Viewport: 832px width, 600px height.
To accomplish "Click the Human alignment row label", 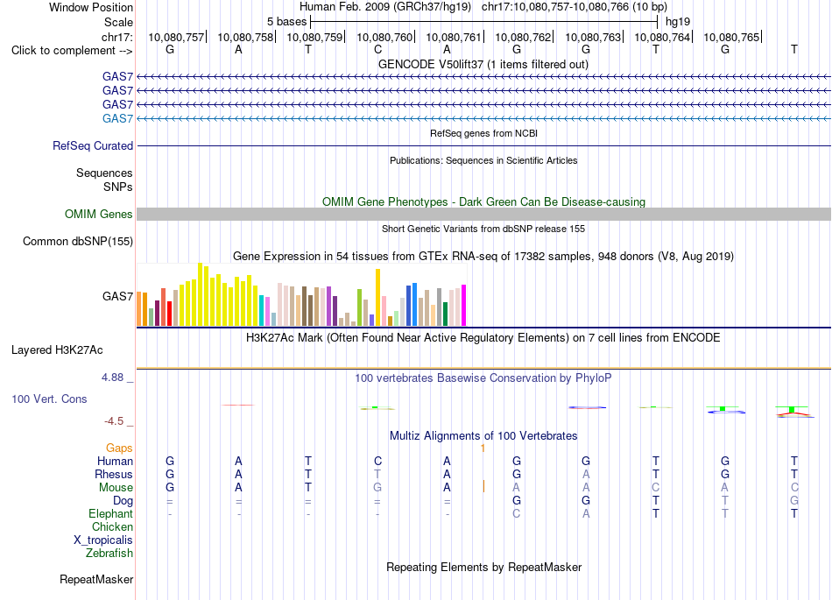I will pos(115,461).
